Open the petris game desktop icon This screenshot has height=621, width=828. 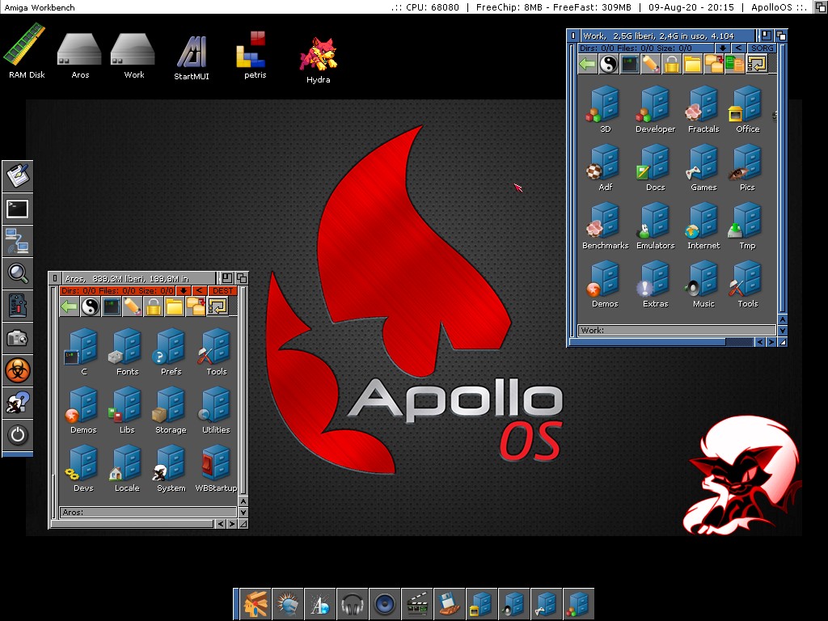pos(255,55)
